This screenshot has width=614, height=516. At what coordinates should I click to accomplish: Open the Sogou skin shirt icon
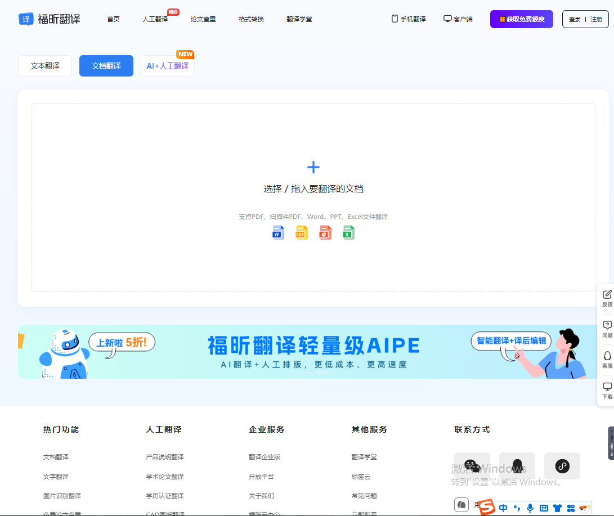click(557, 508)
